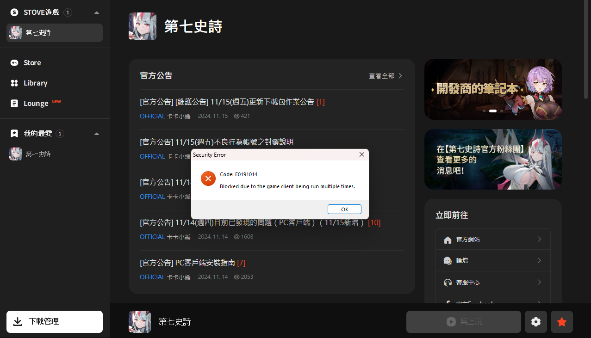Click the 官方公告 section heading
The image size is (591, 338).
click(156, 75)
